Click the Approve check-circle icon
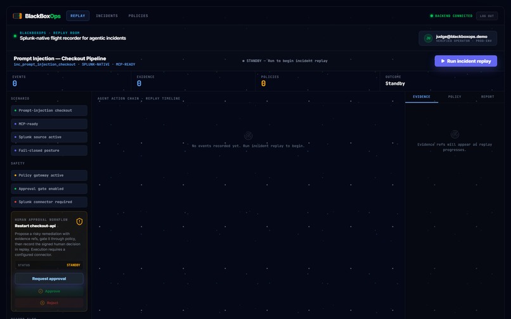Viewport: 511px width, 319px height. 41,291
